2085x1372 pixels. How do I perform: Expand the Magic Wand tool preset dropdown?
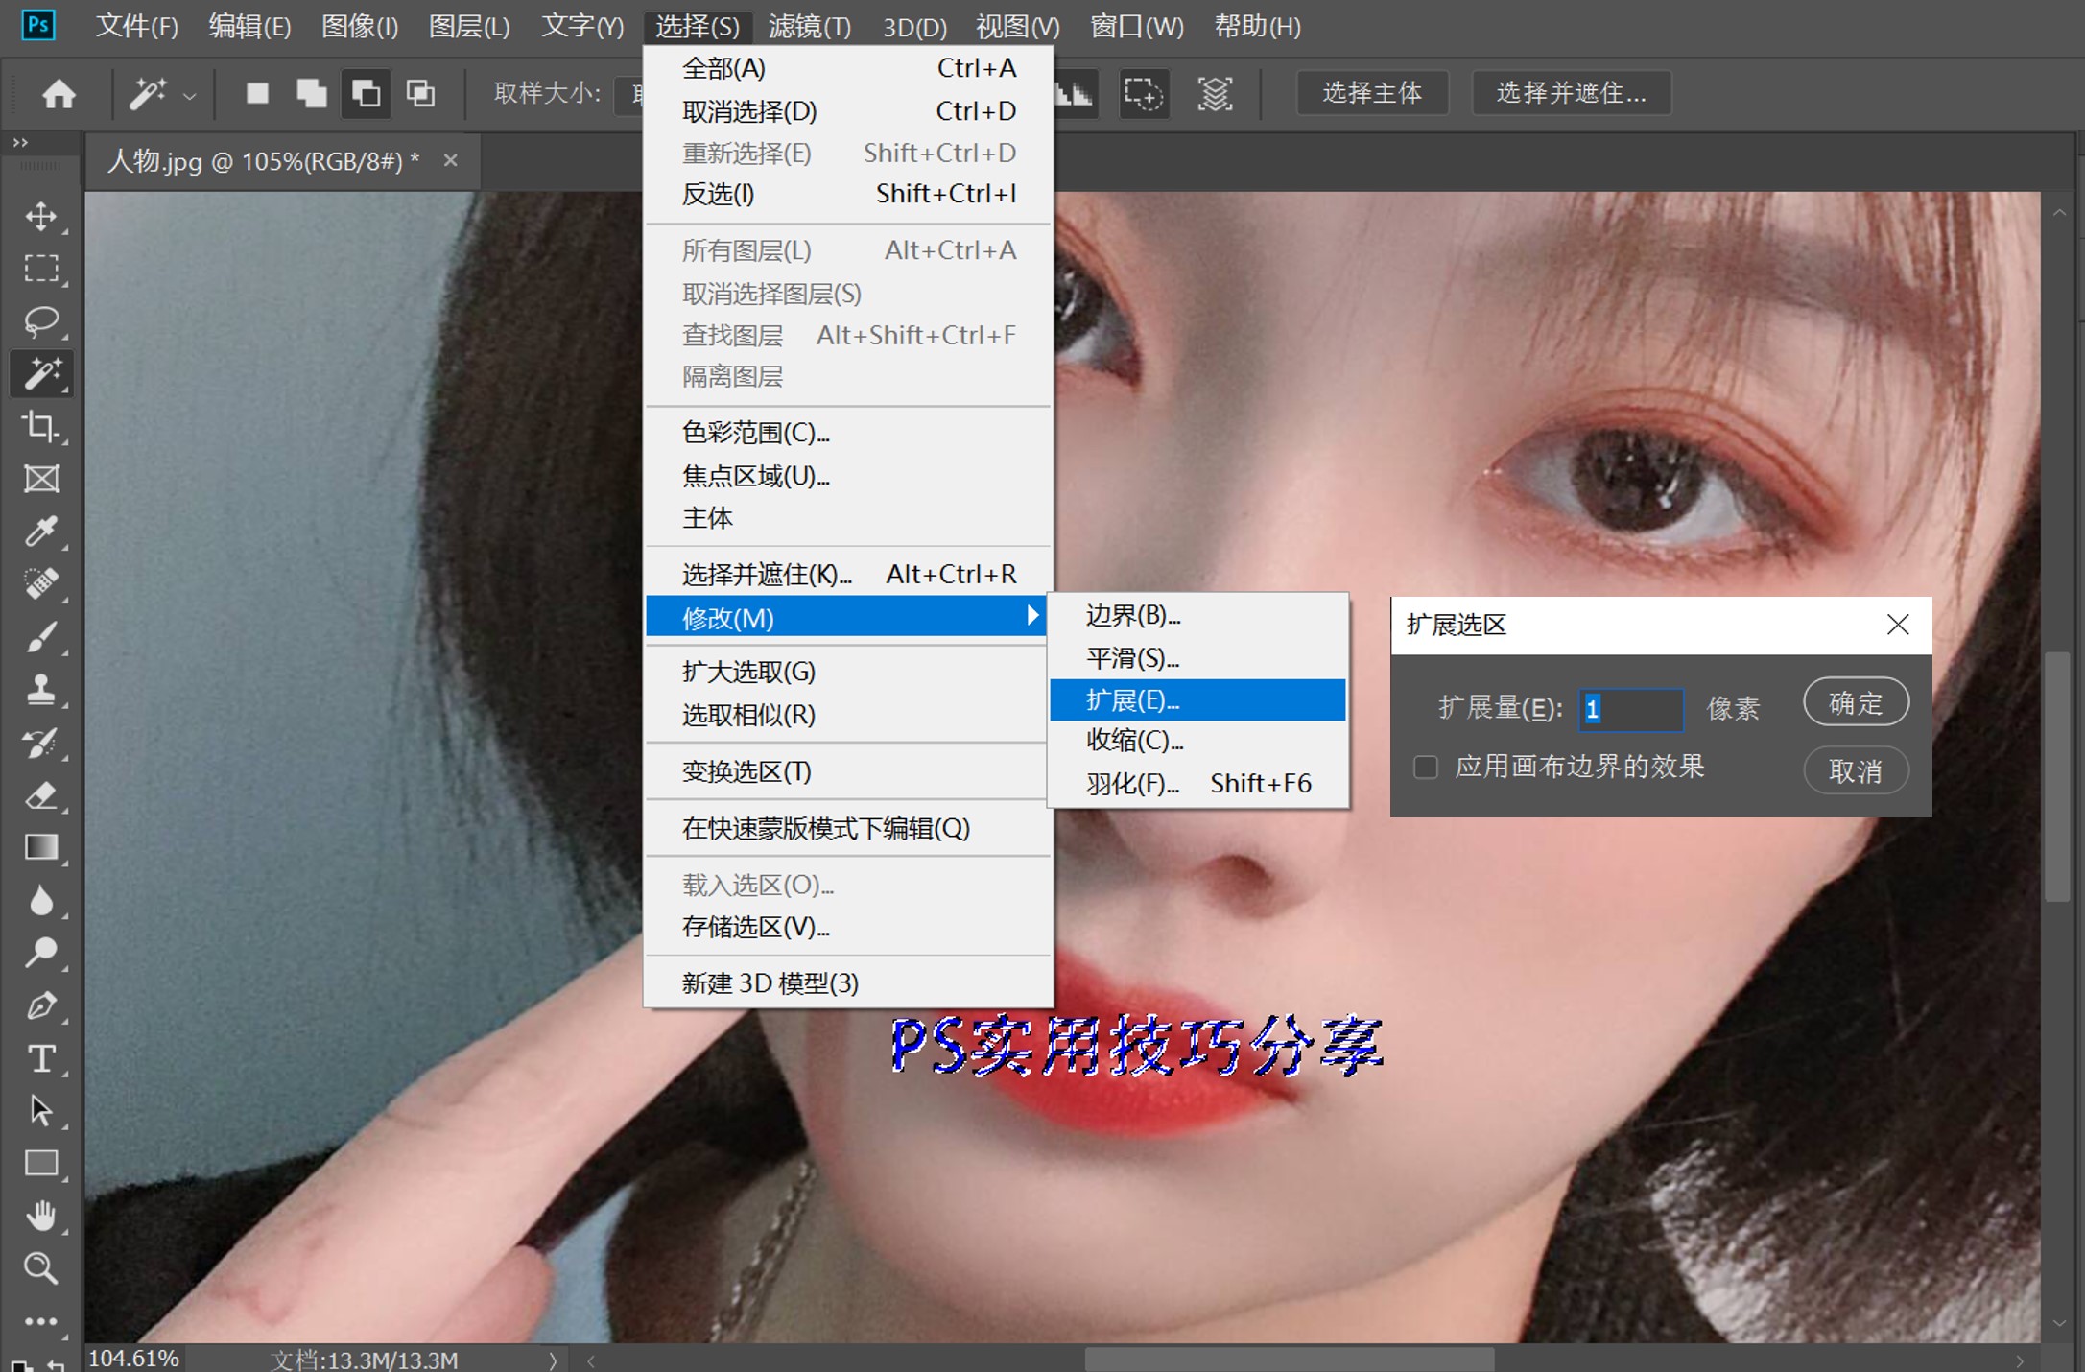point(188,94)
